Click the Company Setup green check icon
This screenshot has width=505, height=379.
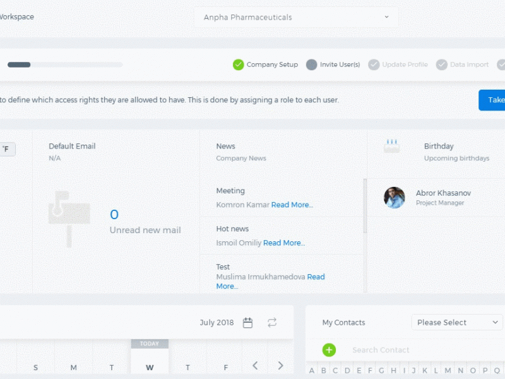click(x=239, y=64)
